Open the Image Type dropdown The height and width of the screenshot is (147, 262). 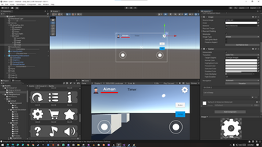point(242,37)
